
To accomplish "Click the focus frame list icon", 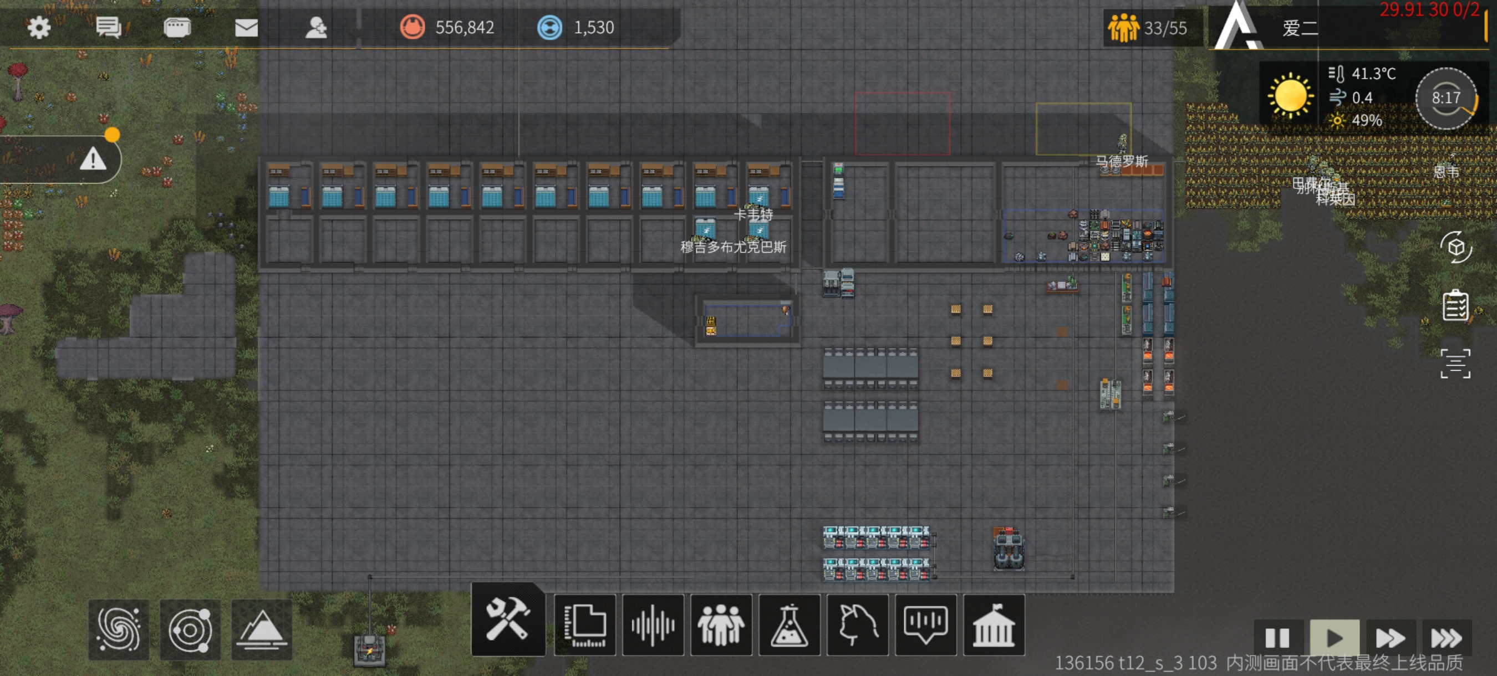I will (x=1456, y=363).
